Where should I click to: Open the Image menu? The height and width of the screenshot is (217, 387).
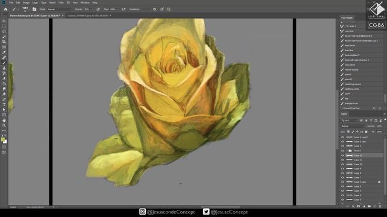26,2
